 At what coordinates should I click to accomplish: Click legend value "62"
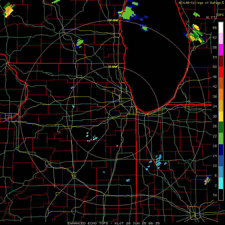[x=215, y=37]
